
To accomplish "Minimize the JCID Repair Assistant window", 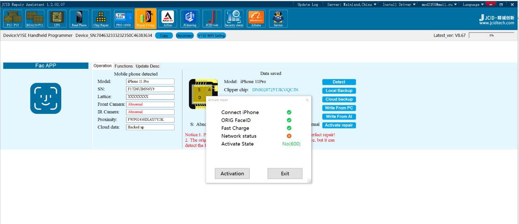I will (491, 4).
